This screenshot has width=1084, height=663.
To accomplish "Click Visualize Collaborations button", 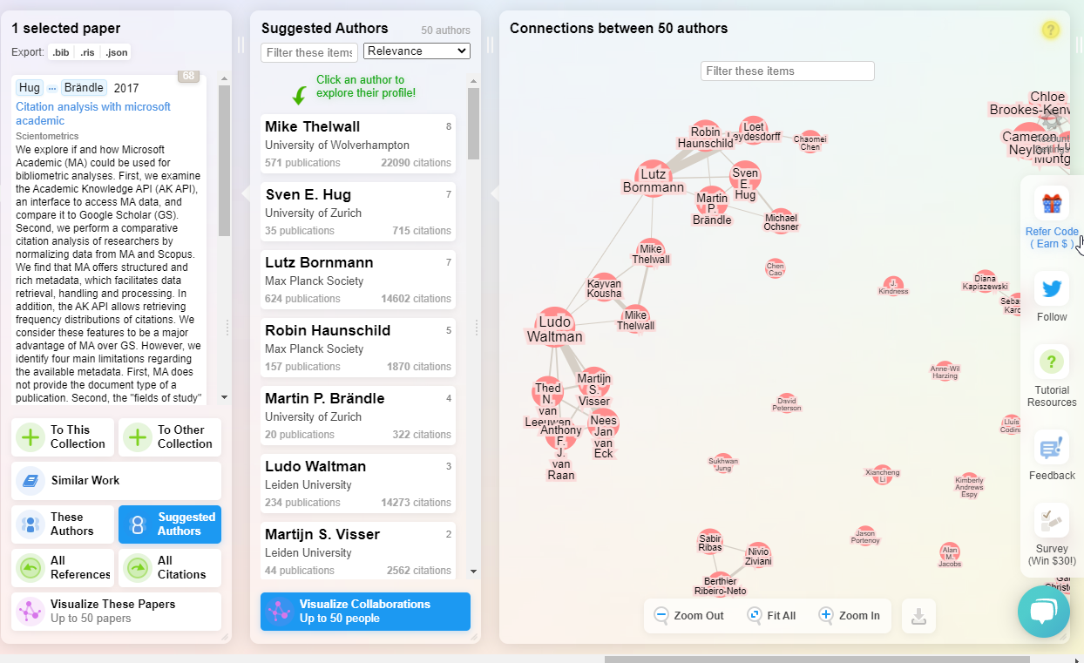I will [x=365, y=612].
